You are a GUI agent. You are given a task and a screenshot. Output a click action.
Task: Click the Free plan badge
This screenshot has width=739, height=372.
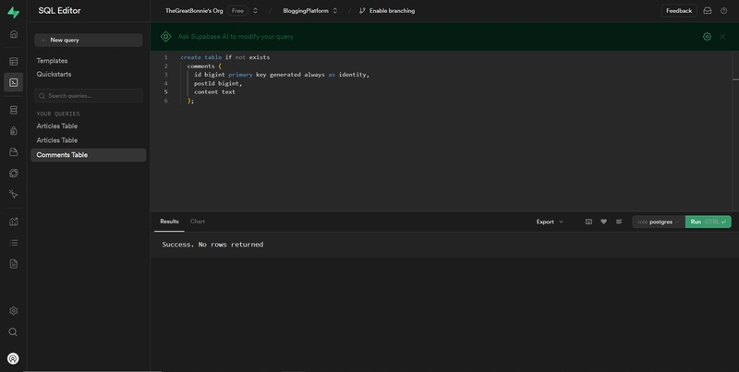tap(237, 10)
